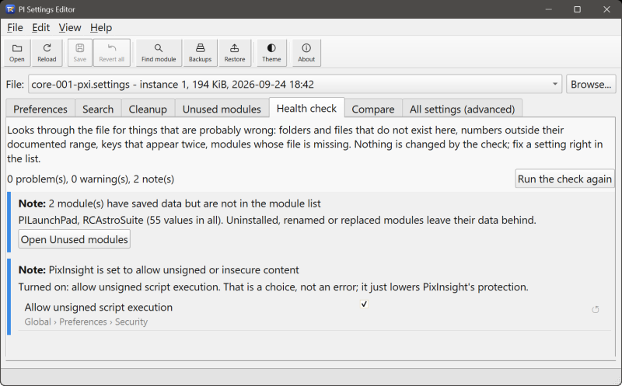Click the 'Global › Preferences › Security' path text
This screenshot has height=386, width=622.
[x=86, y=322]
